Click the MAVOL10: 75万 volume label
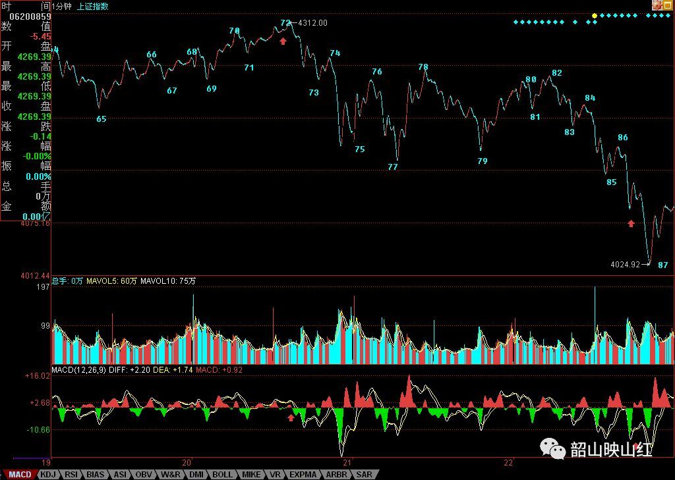The height and width of the screenshot is (480, 675). (168, 281)
